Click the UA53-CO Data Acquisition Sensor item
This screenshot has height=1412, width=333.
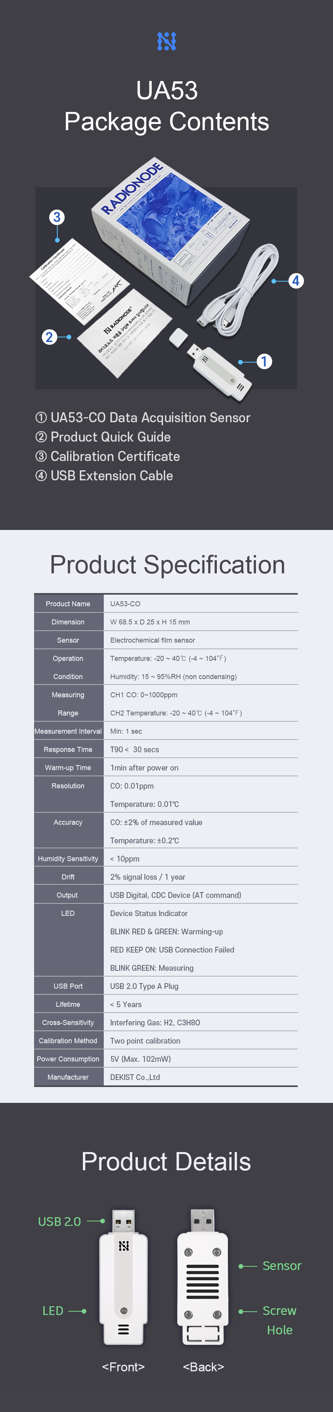[x=143, y=418]
